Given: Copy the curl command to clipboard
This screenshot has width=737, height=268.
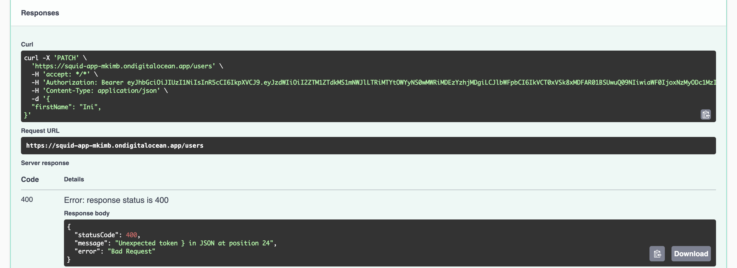Looking at the screenshot, I should [x=706, y=114].
